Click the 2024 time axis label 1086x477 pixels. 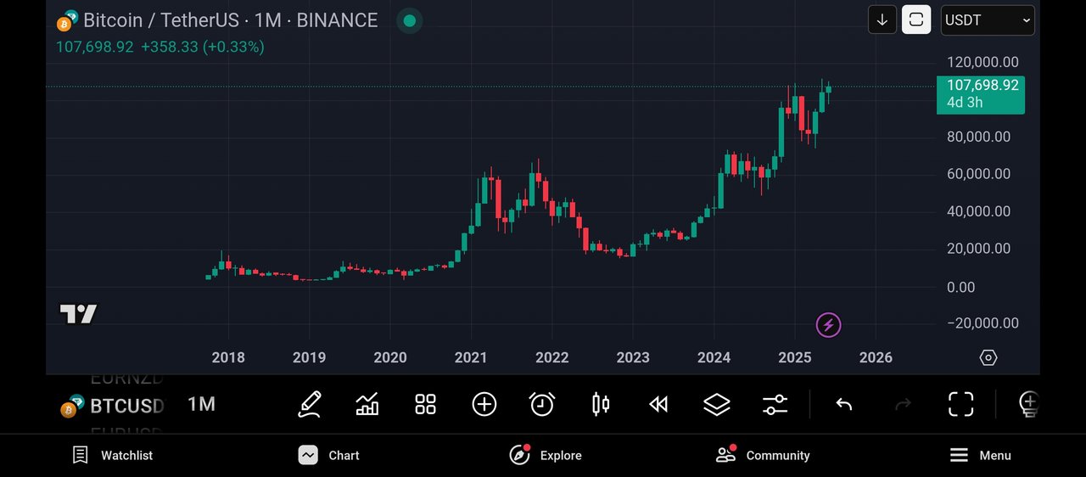(x=714, y=357)
